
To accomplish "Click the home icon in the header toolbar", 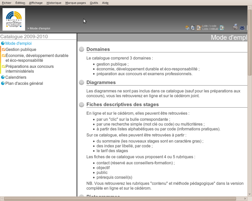I will click(x=187, y=28).
